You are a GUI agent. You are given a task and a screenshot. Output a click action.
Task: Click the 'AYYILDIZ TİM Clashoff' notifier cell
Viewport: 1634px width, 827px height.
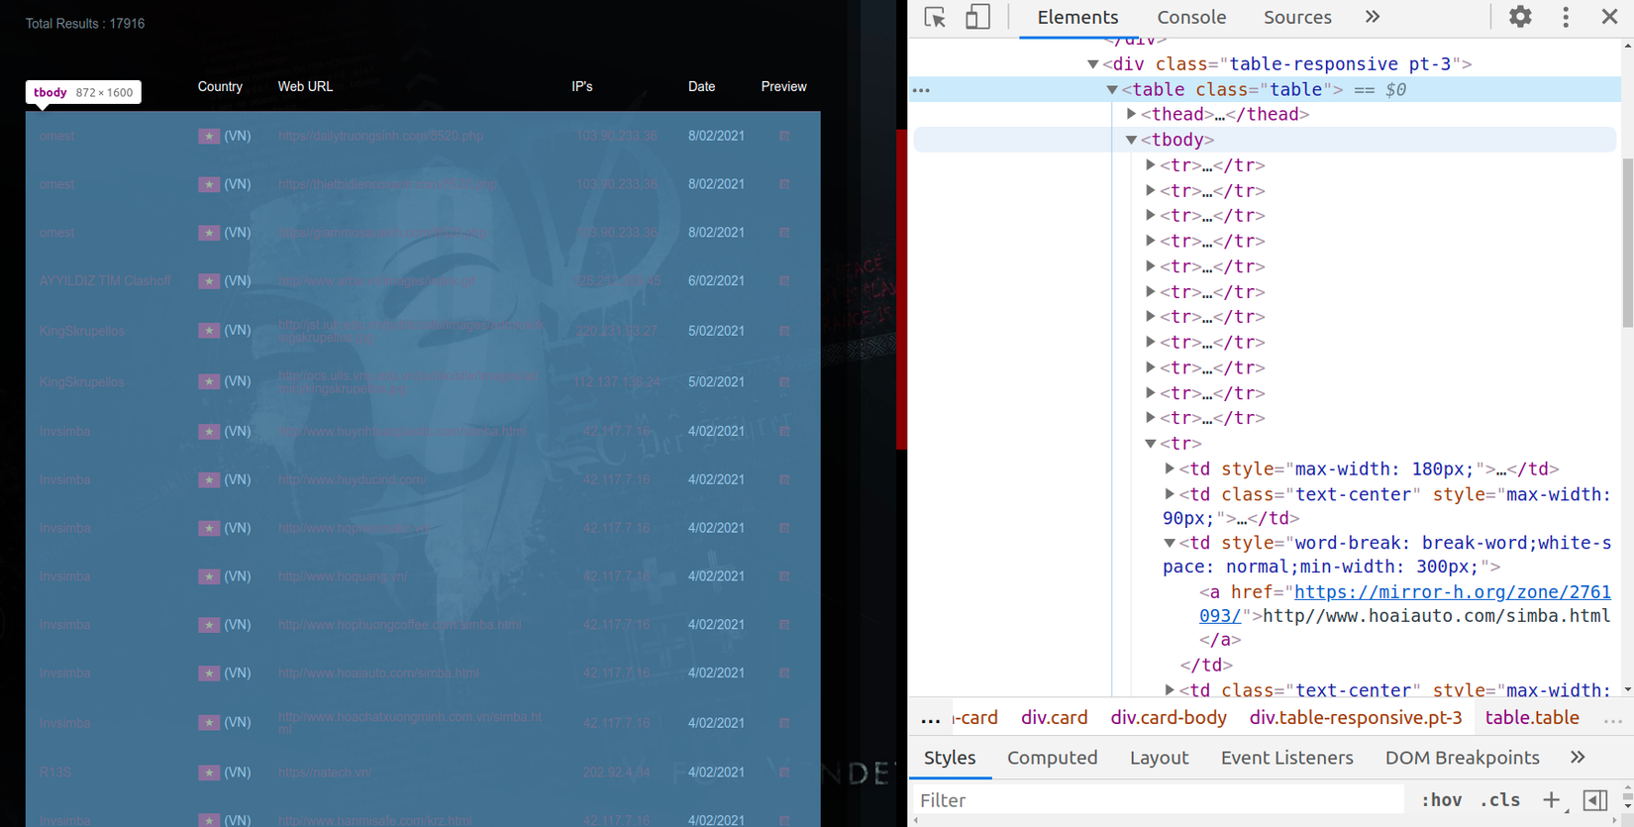tap(105, 281)
